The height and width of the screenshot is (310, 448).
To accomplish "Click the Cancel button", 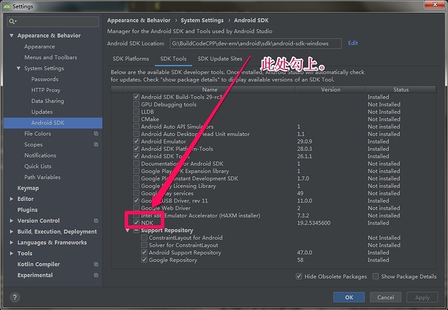I will pyautogui.click(x=386, y=297).
